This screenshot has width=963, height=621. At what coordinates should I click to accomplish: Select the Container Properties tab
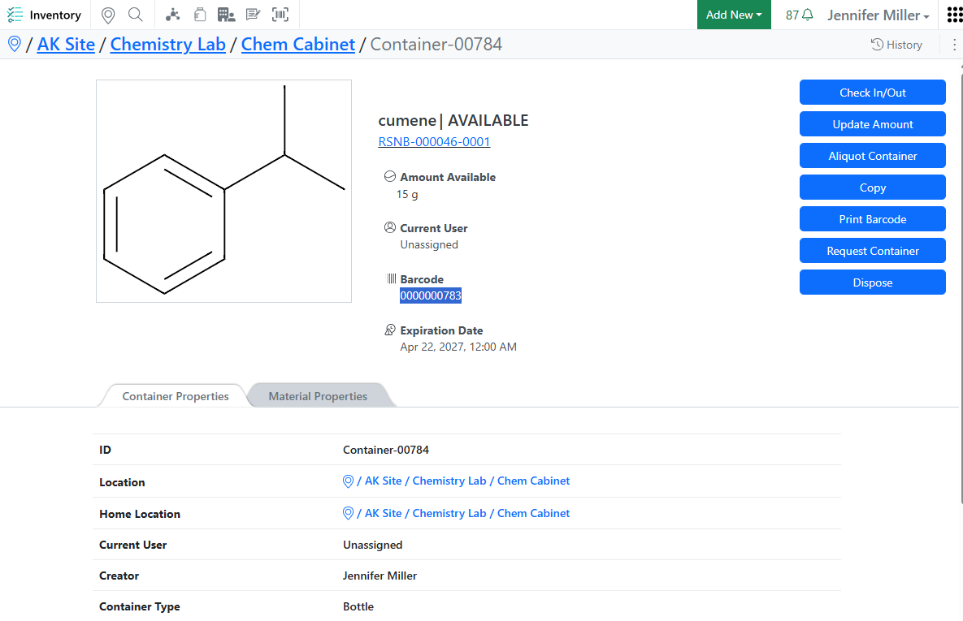coord(176,396)
